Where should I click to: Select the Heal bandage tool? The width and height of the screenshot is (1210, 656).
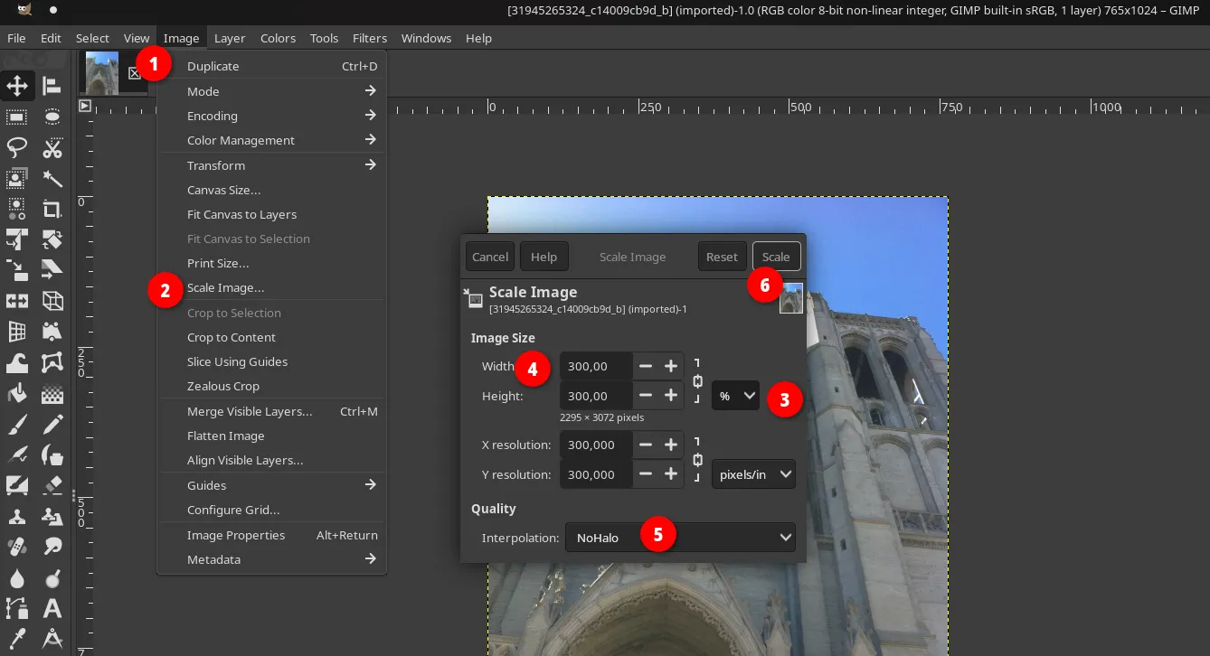click(16, 547)
